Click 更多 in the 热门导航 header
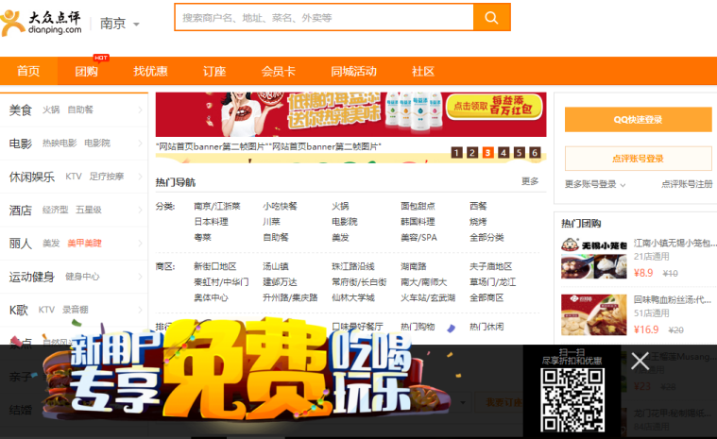This screenshot has width=717, height=439. [x=530, y=181]
